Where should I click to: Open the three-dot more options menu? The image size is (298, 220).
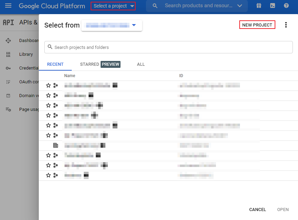(286, 25)
